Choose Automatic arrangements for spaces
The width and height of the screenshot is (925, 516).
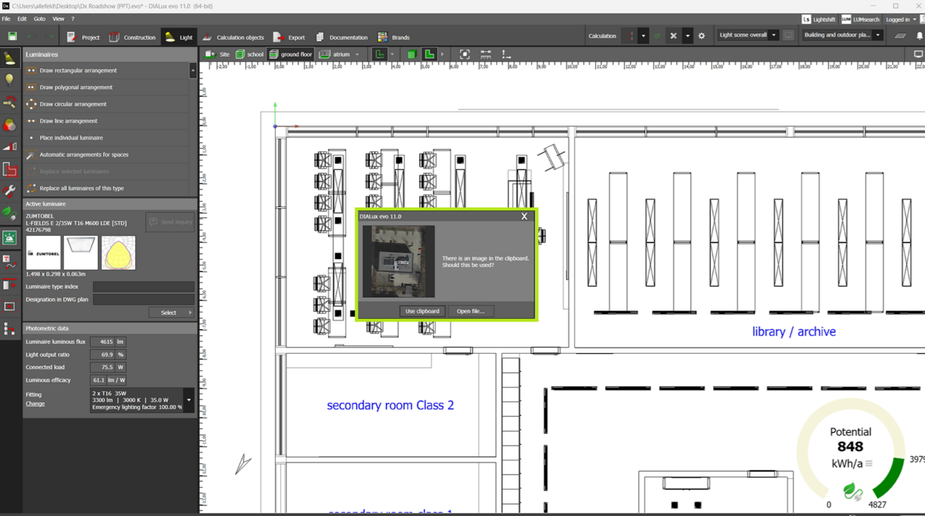tap(106, 154)
